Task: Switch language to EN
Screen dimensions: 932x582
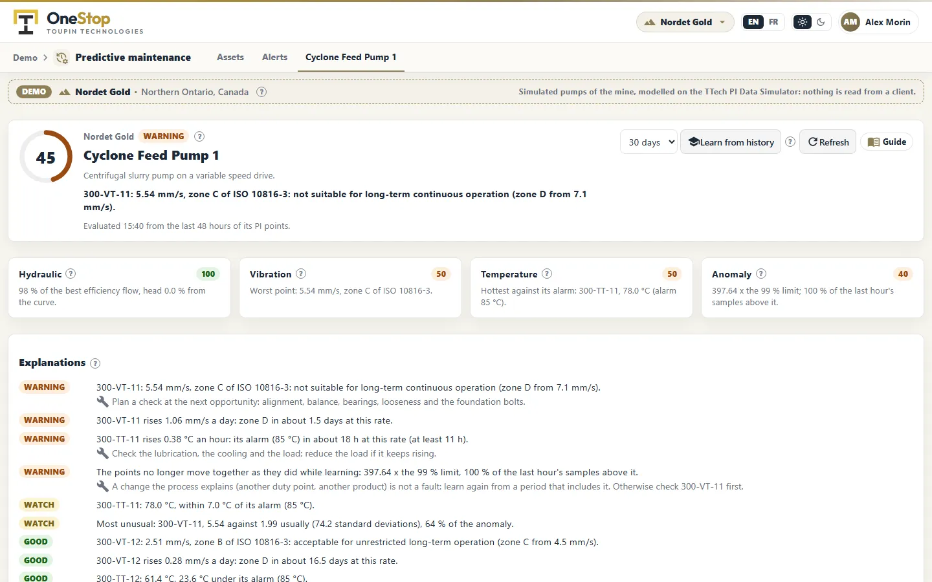Action: (753, 22)
